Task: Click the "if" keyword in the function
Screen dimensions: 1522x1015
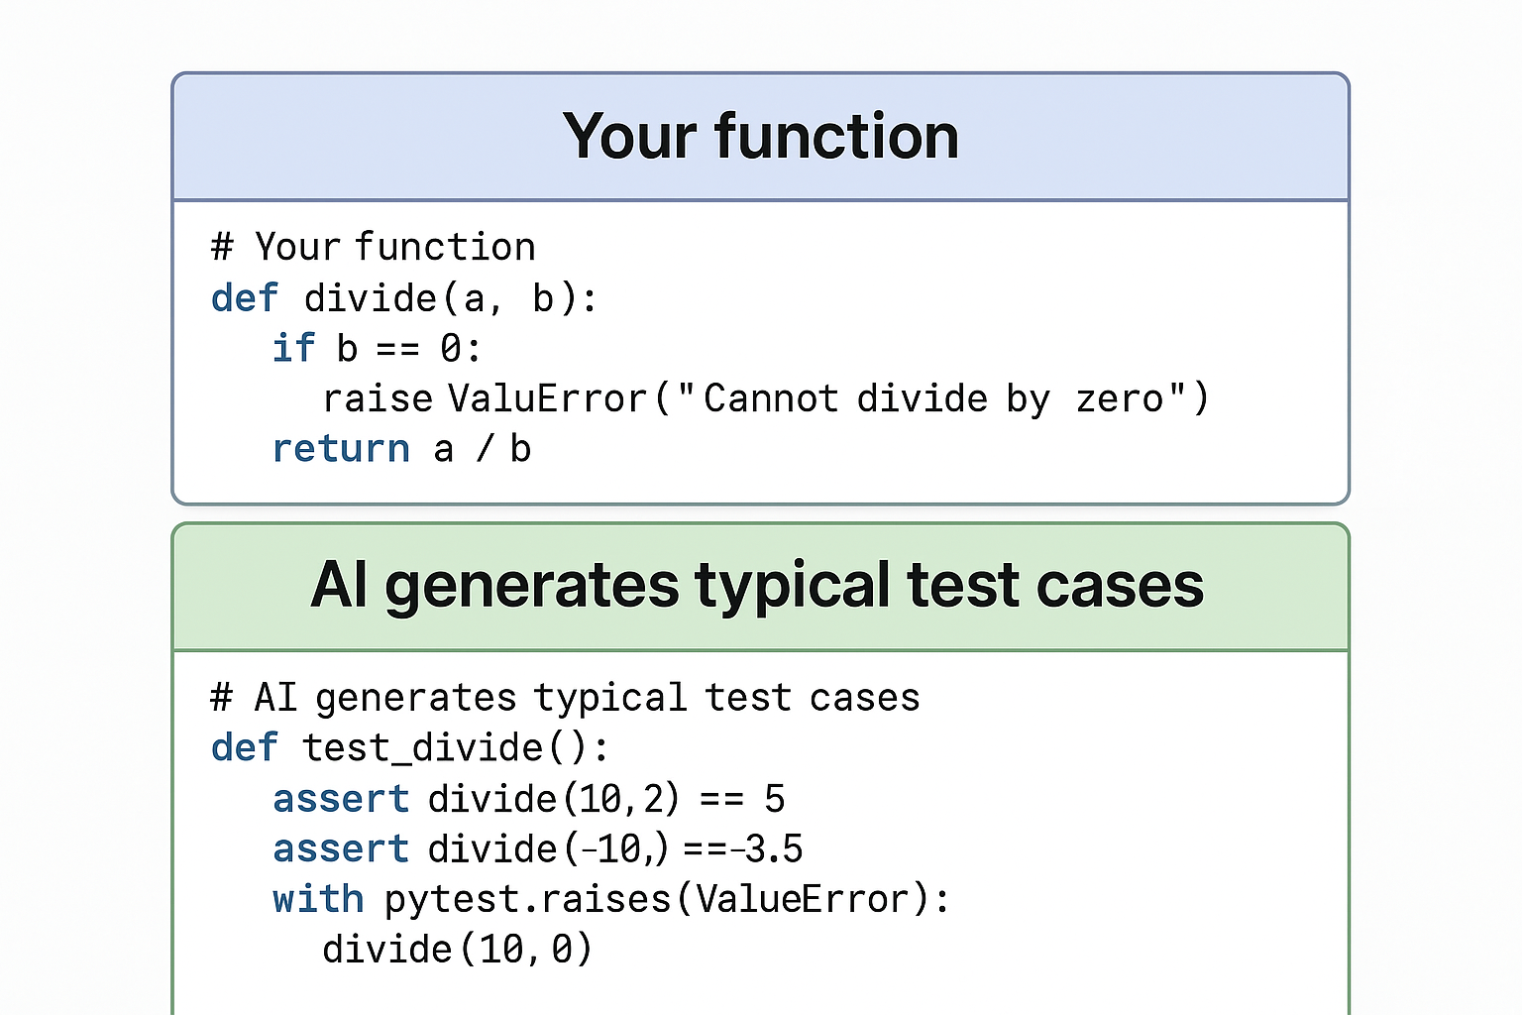Action: click(293, 349)
